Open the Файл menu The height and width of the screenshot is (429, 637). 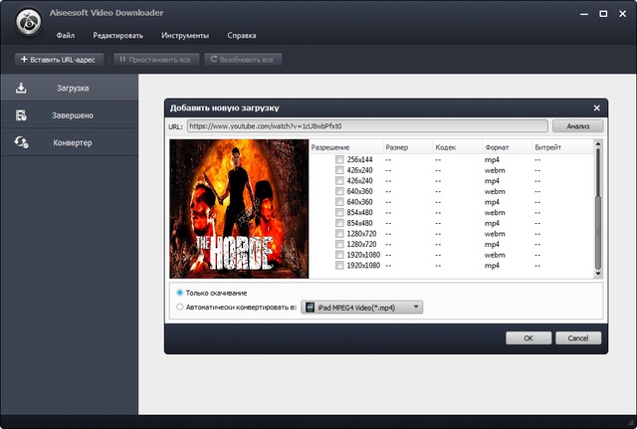65,35
